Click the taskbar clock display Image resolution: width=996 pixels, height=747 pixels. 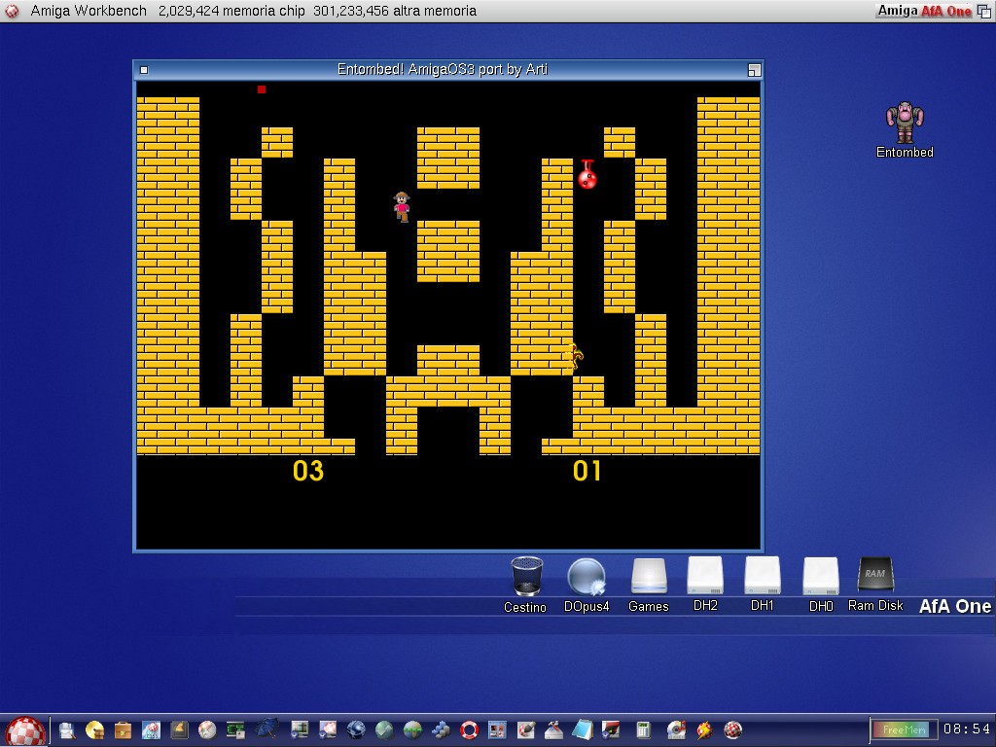coord(966,729)
